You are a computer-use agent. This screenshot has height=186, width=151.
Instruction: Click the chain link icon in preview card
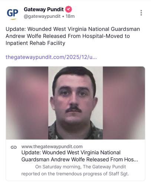coord(14,147)
